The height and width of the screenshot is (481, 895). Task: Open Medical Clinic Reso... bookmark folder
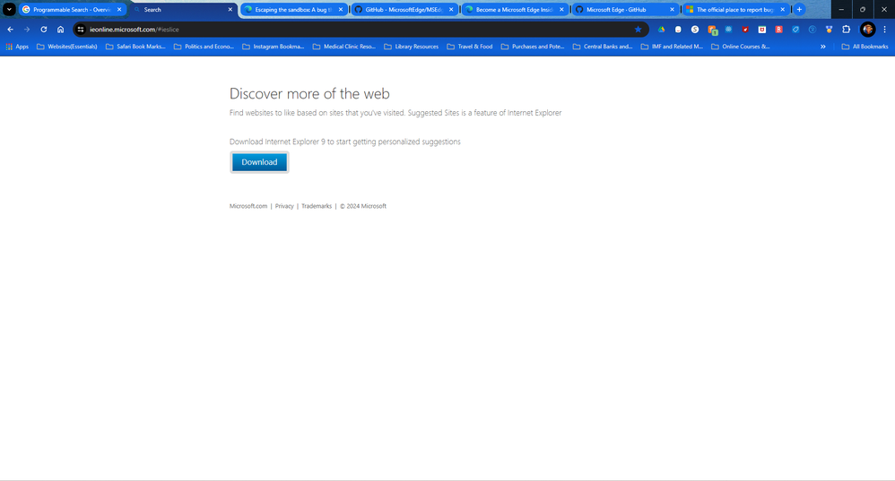tap(343, 47)
